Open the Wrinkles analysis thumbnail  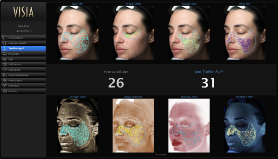pyautogui.click(x=133, y=33)
